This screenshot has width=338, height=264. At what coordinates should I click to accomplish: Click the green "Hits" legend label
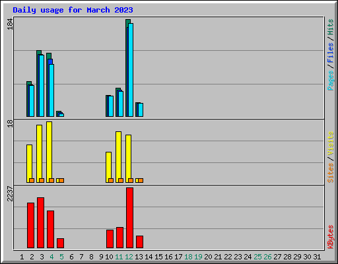331,27
